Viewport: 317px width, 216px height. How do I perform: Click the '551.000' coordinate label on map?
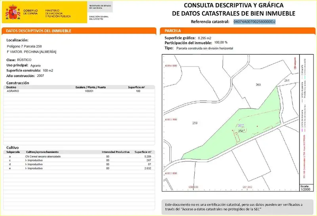[247, 187]
